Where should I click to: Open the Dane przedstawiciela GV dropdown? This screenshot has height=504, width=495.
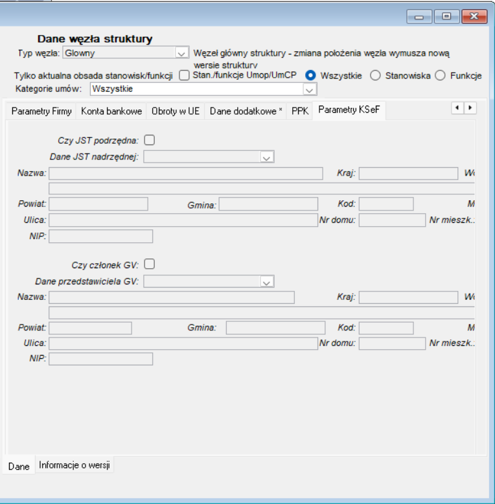(x=266, y=282)
